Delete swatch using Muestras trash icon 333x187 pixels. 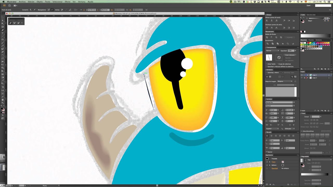pos(329,69)
